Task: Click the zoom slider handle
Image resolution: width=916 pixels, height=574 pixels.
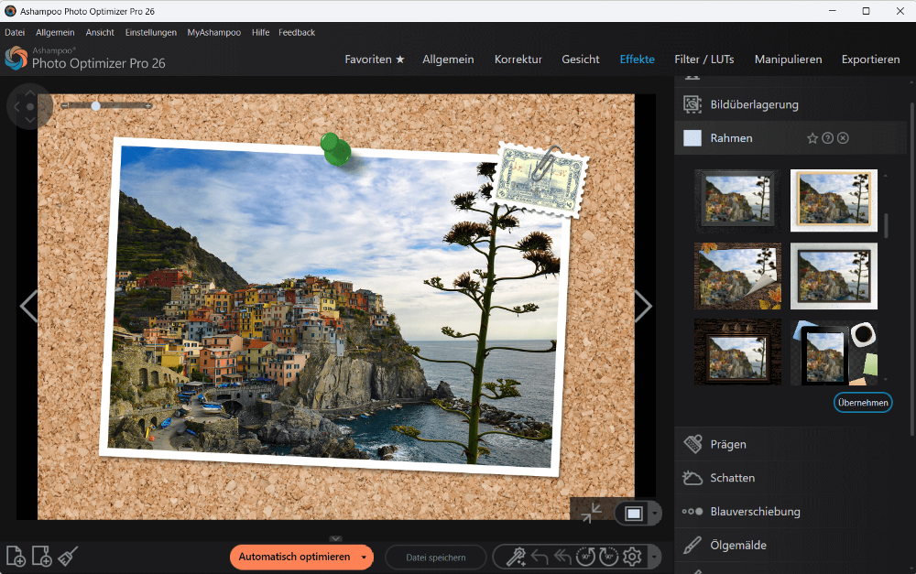Action: click(x=95, y=106)
